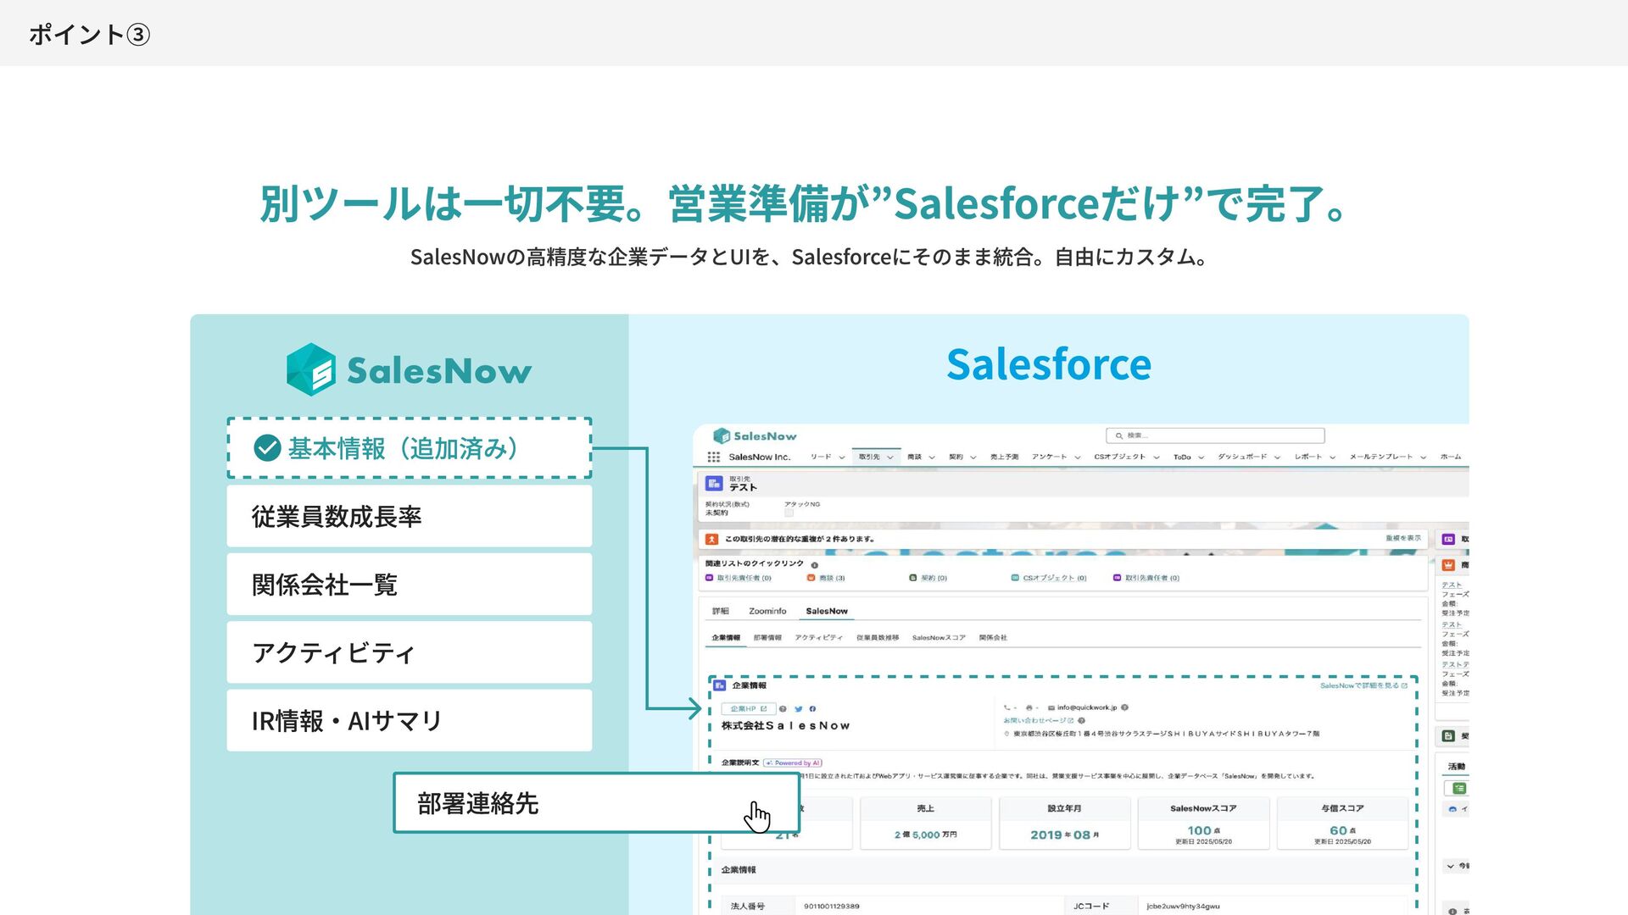
Task: Click the 従業員数成長率 item
Action: pyautogui.click(x=410, y=516)
